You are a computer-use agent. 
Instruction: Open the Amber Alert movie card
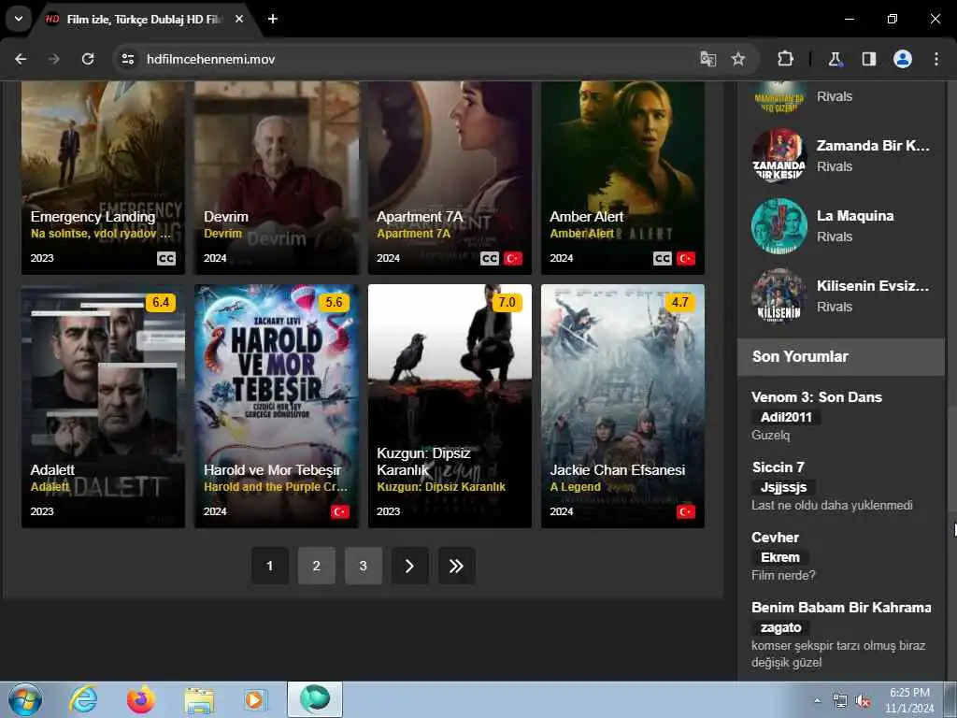[622, 178]
